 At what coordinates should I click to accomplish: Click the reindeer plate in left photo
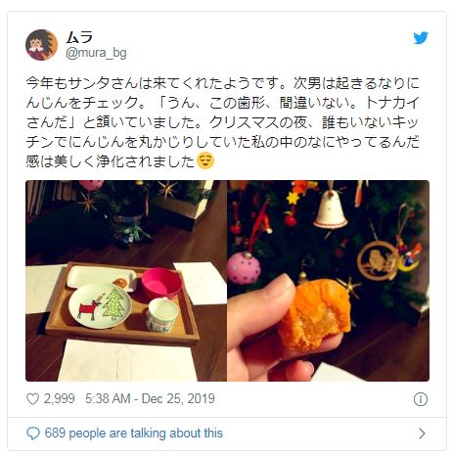point(100,305)
